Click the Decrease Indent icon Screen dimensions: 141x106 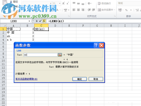[x=89, y=10]
